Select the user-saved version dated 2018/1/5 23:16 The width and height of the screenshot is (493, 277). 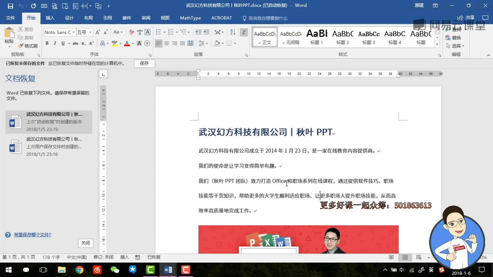click(49, 146)
